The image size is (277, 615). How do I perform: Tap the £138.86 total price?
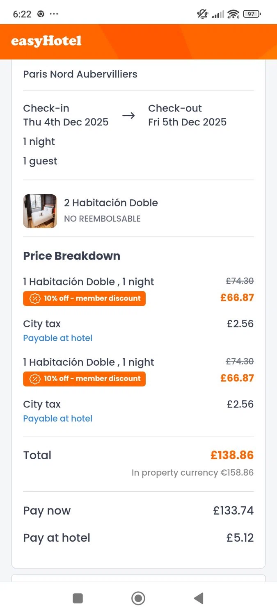pos(232,455)
